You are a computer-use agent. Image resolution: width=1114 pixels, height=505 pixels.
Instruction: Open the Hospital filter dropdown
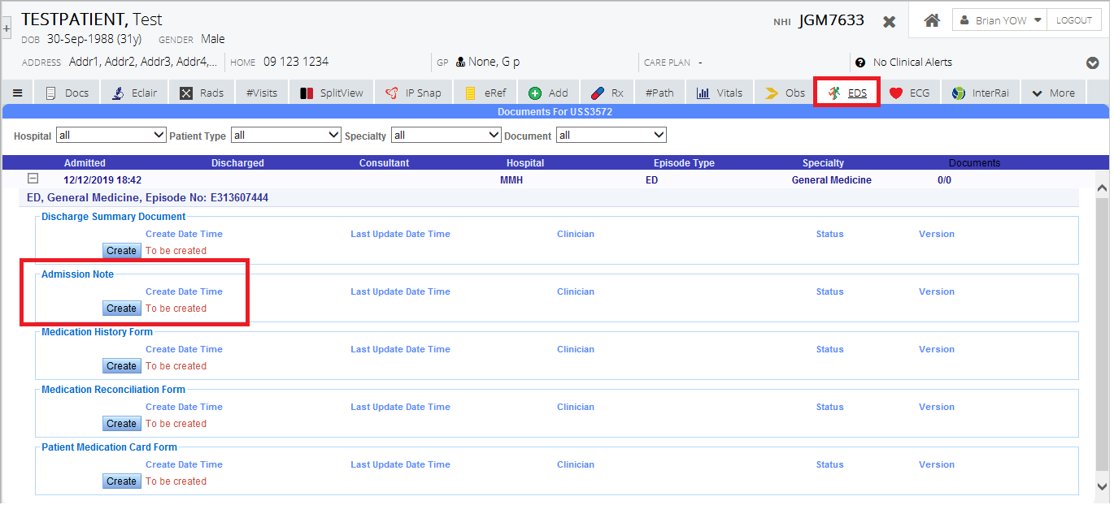[111, 136]
